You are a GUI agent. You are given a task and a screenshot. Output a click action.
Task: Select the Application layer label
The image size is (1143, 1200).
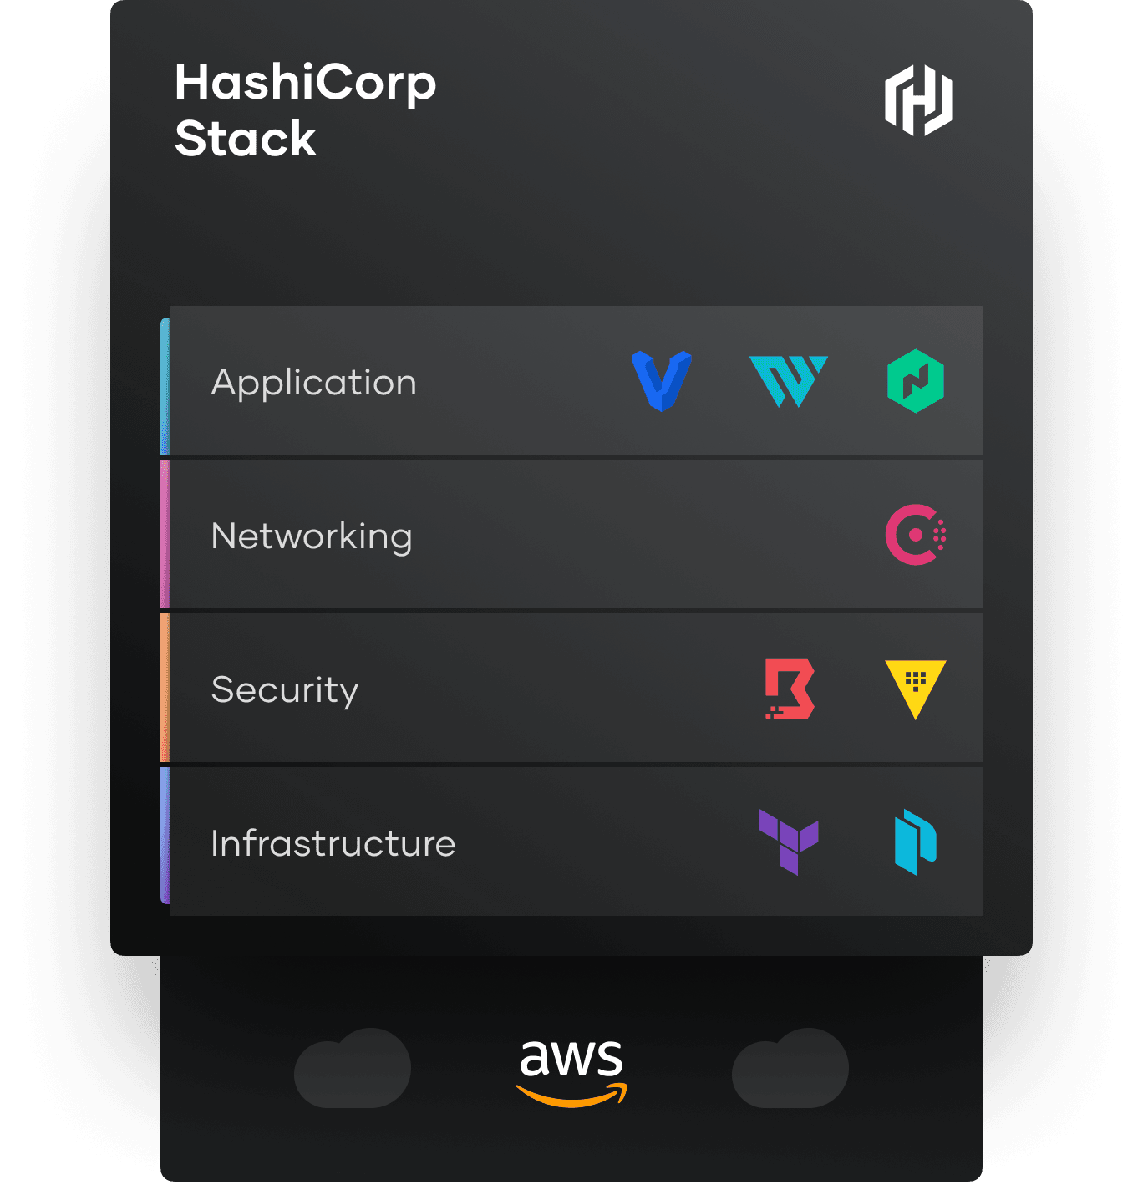314,384
